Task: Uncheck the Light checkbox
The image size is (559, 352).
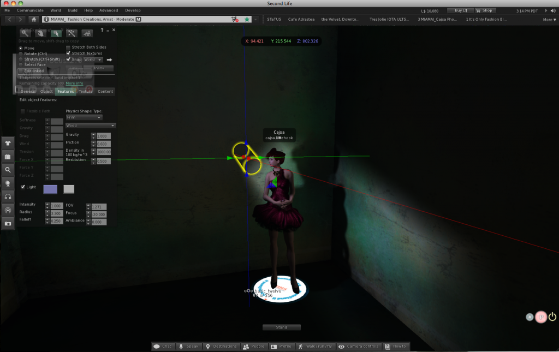Action: 22,187
